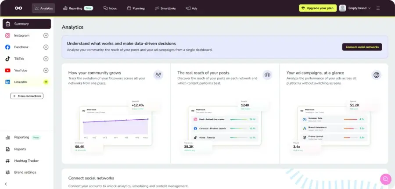This screenshot has width=395, height=189.
Task: Collapse the sidebar with the arrow
Action: (x=6, y=184)
